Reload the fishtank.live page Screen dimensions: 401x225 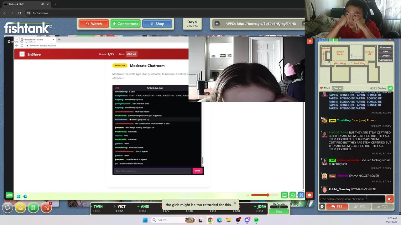tap(19, 13)
